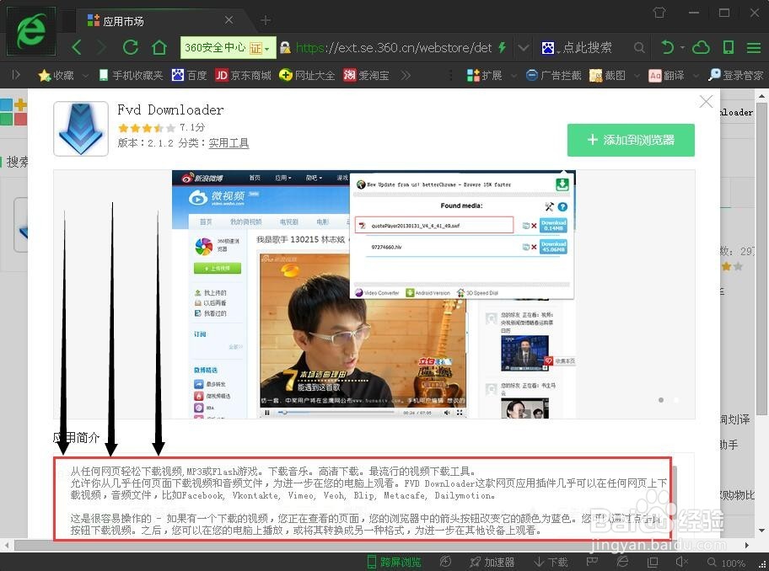Click the star rating of Fvd Downloader

[146, 128]
